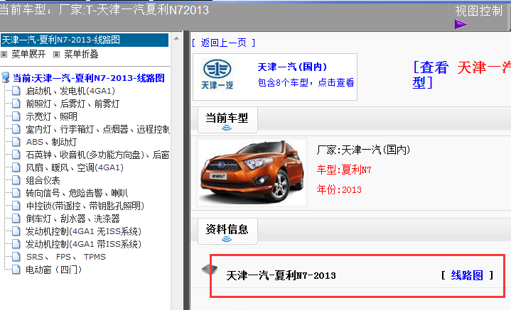Click the 菜单展开 text
This screenshot has height=310, width=511.
click(28, 54)
